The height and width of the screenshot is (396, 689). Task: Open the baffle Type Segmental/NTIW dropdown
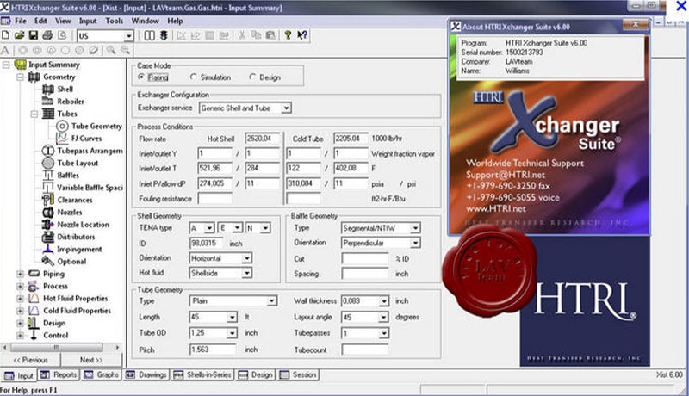point(415,228)
